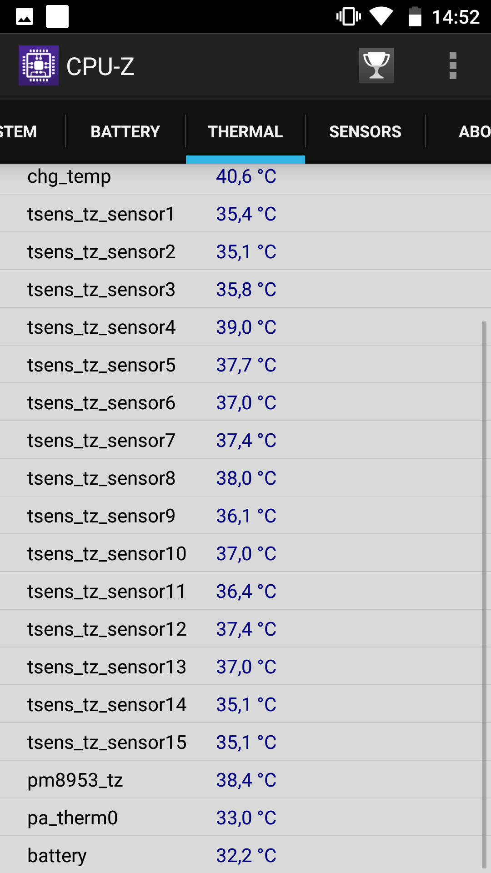Select the tsens_tz_sensor4 row

[245, 327]
